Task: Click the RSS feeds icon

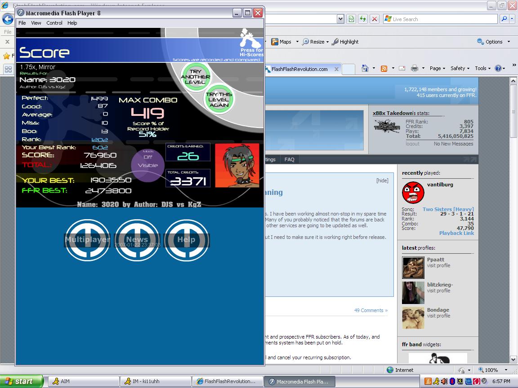Action: [384, 68]
